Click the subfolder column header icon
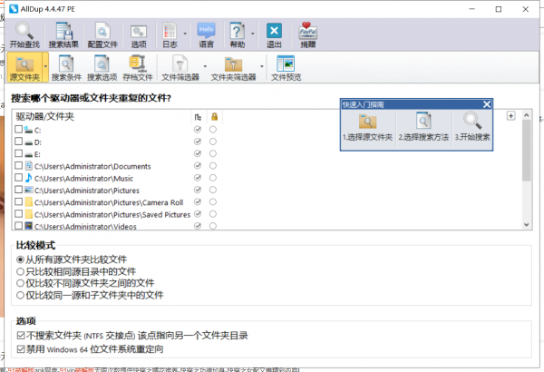This screenshot has height=372, width=544. click(x=198, y=117)
